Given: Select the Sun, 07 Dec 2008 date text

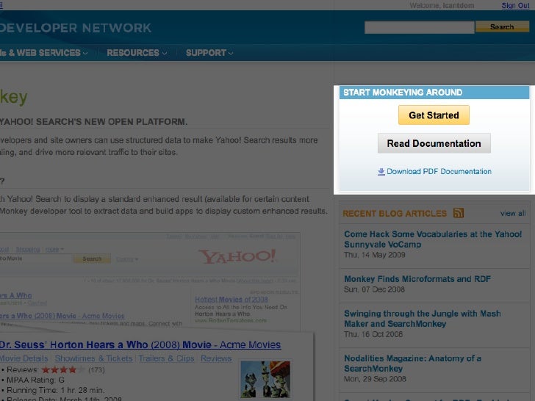Looking at the screenshot, I should [x=374, y=289].
